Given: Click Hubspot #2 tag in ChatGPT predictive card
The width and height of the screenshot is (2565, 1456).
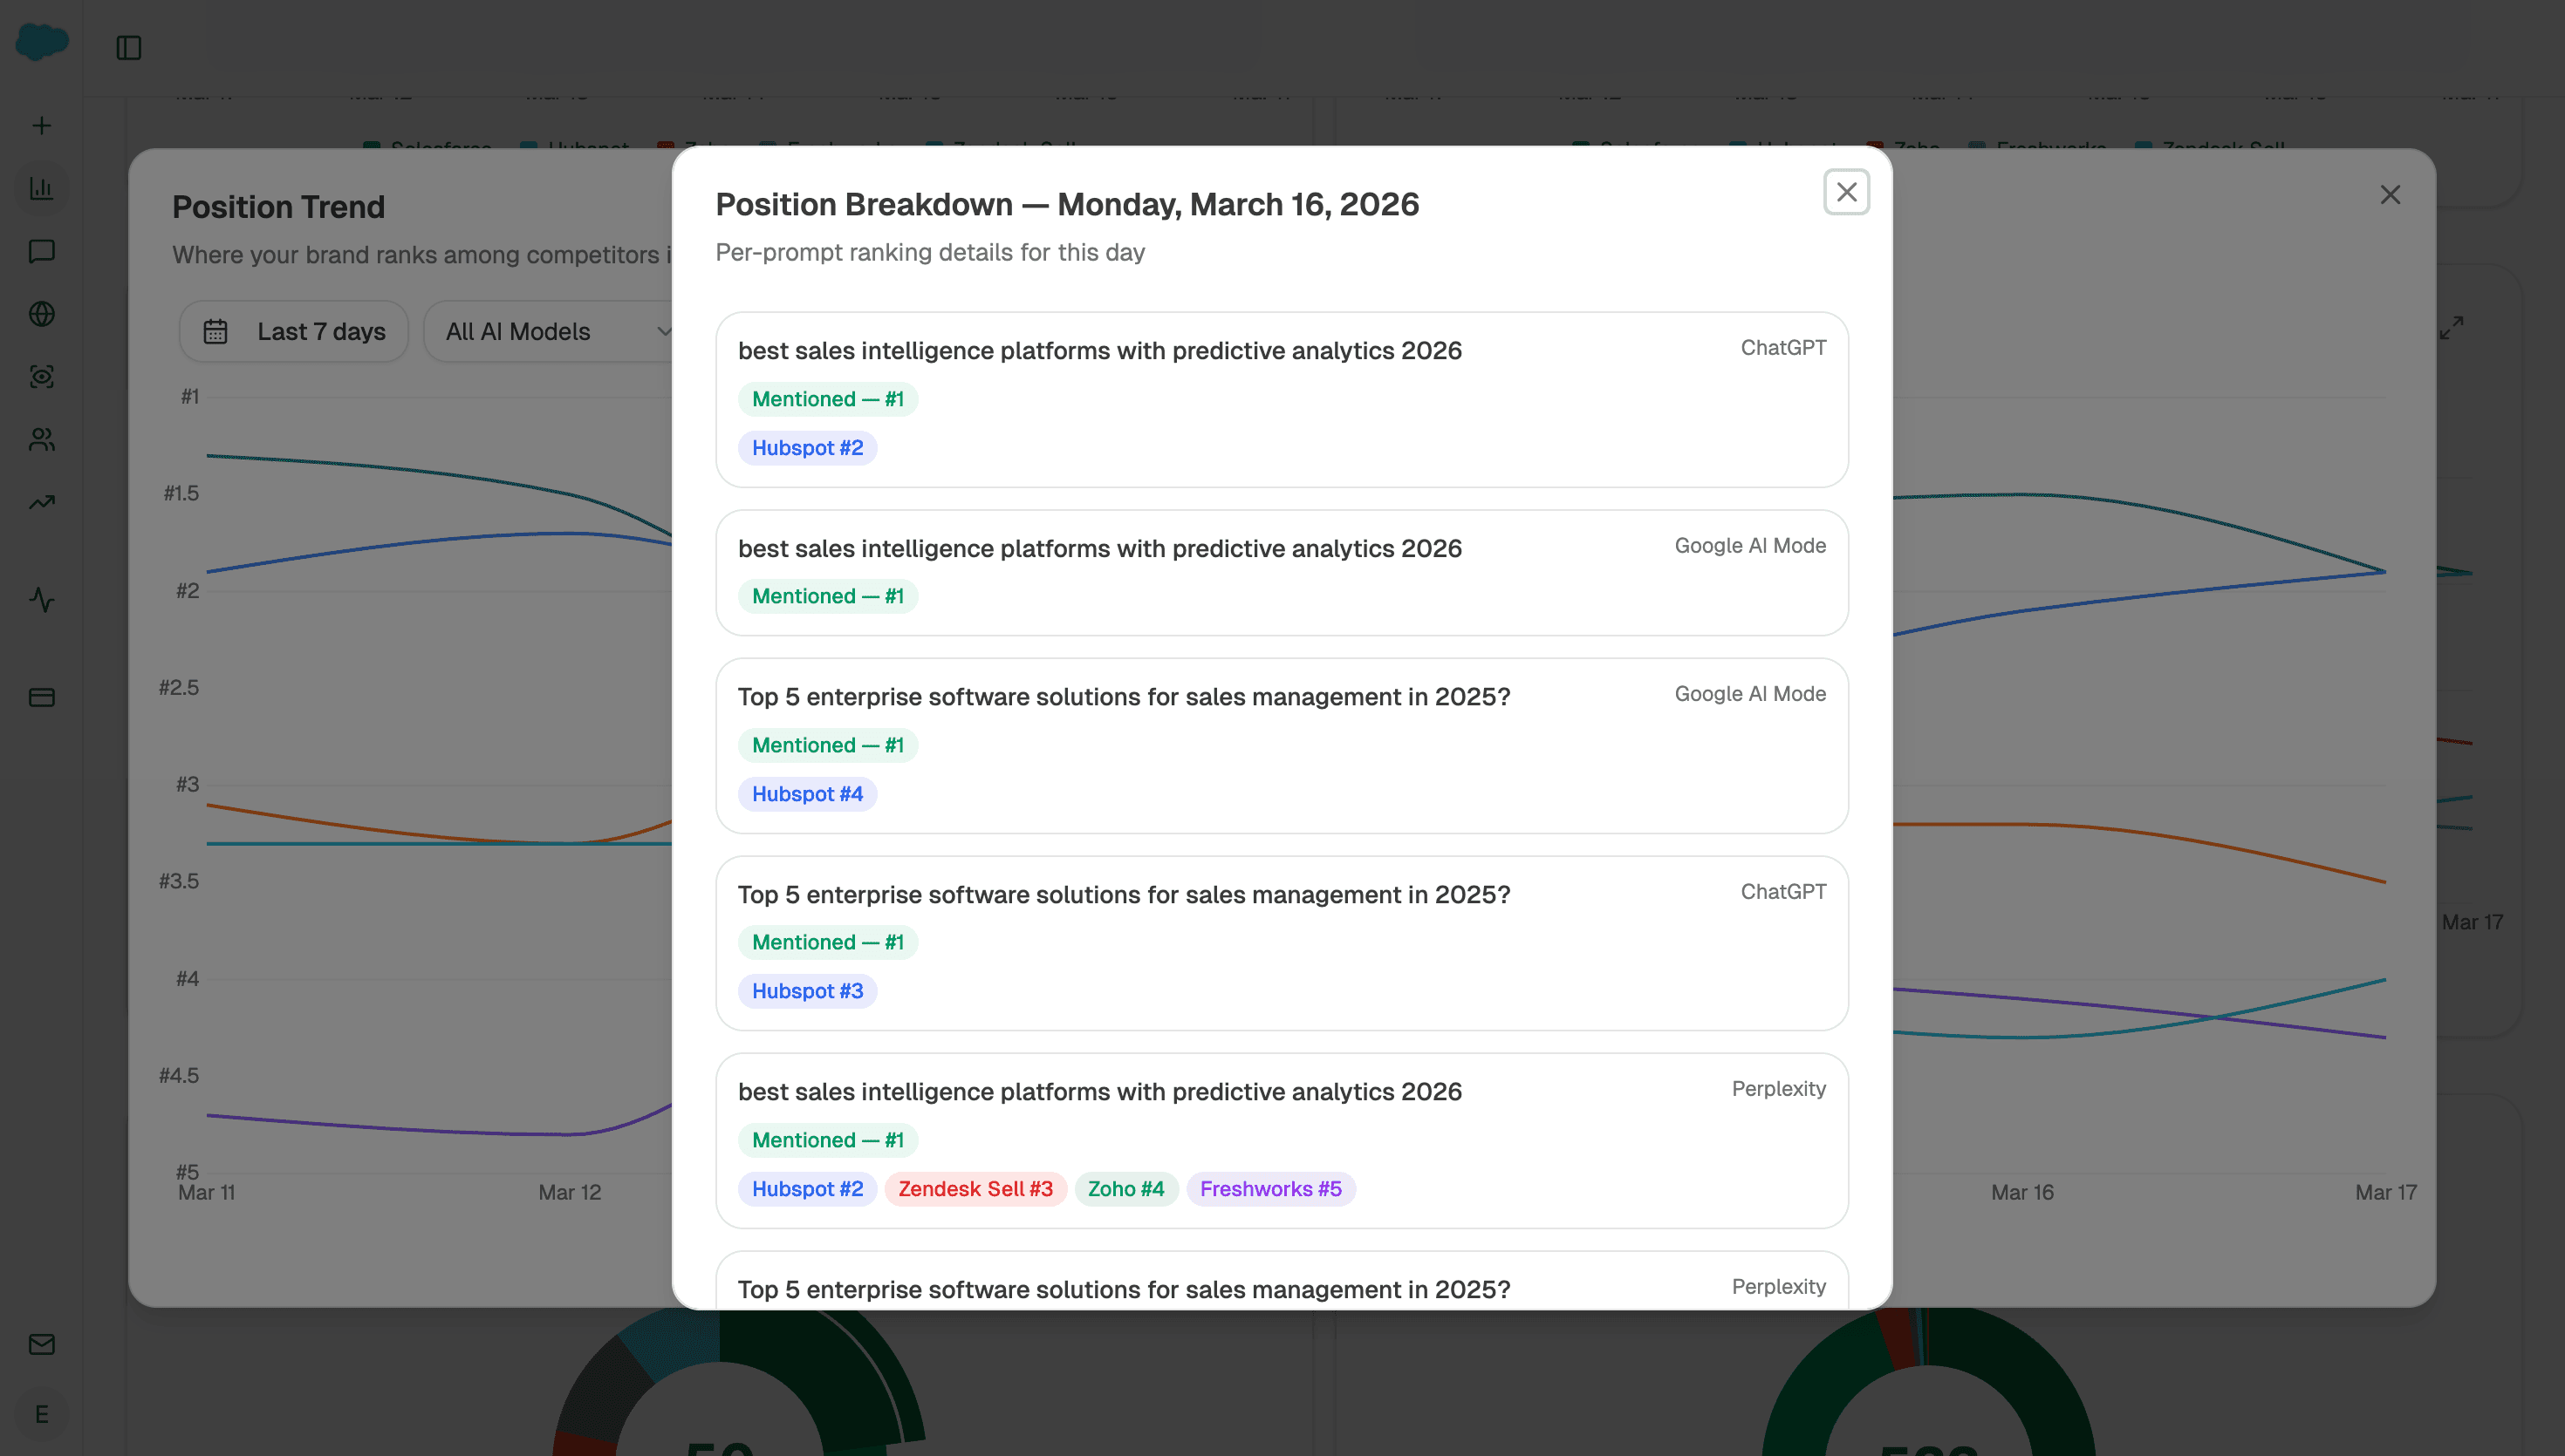Looking at the screenshot, I should click(x=807, y=448).
